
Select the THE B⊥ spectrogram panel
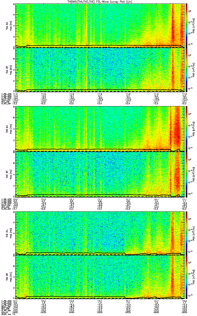[x=100, y=233]
